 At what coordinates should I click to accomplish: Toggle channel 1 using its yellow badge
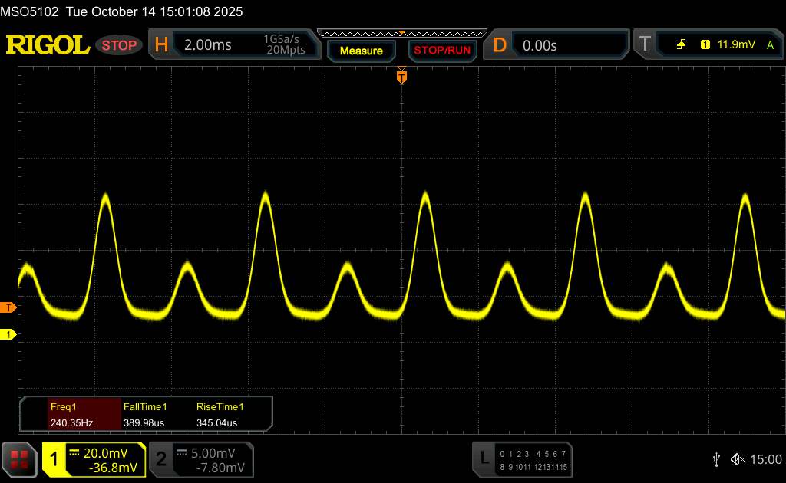54,459
